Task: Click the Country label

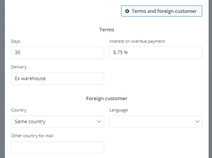Action: (18, 110)
